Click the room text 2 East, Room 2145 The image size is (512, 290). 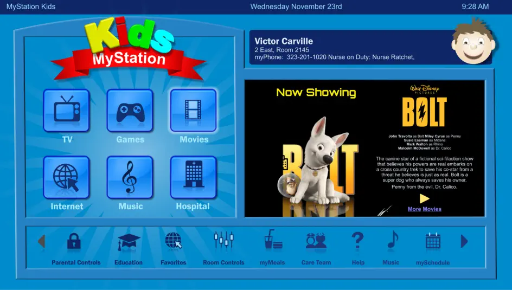[282, 50]
